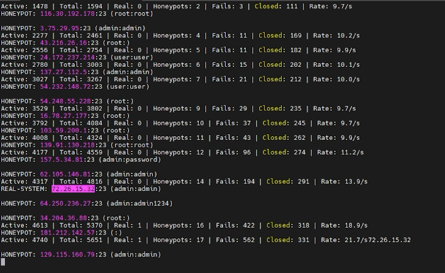Viewport: 445px width, 273px height.
Task: Click the 'Fails: 562' value
Action: point(235,240)
